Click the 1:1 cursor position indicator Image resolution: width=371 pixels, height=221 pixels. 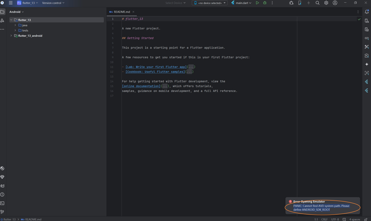point(316,219)
